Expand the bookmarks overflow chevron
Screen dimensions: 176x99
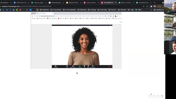pos(151,10)
